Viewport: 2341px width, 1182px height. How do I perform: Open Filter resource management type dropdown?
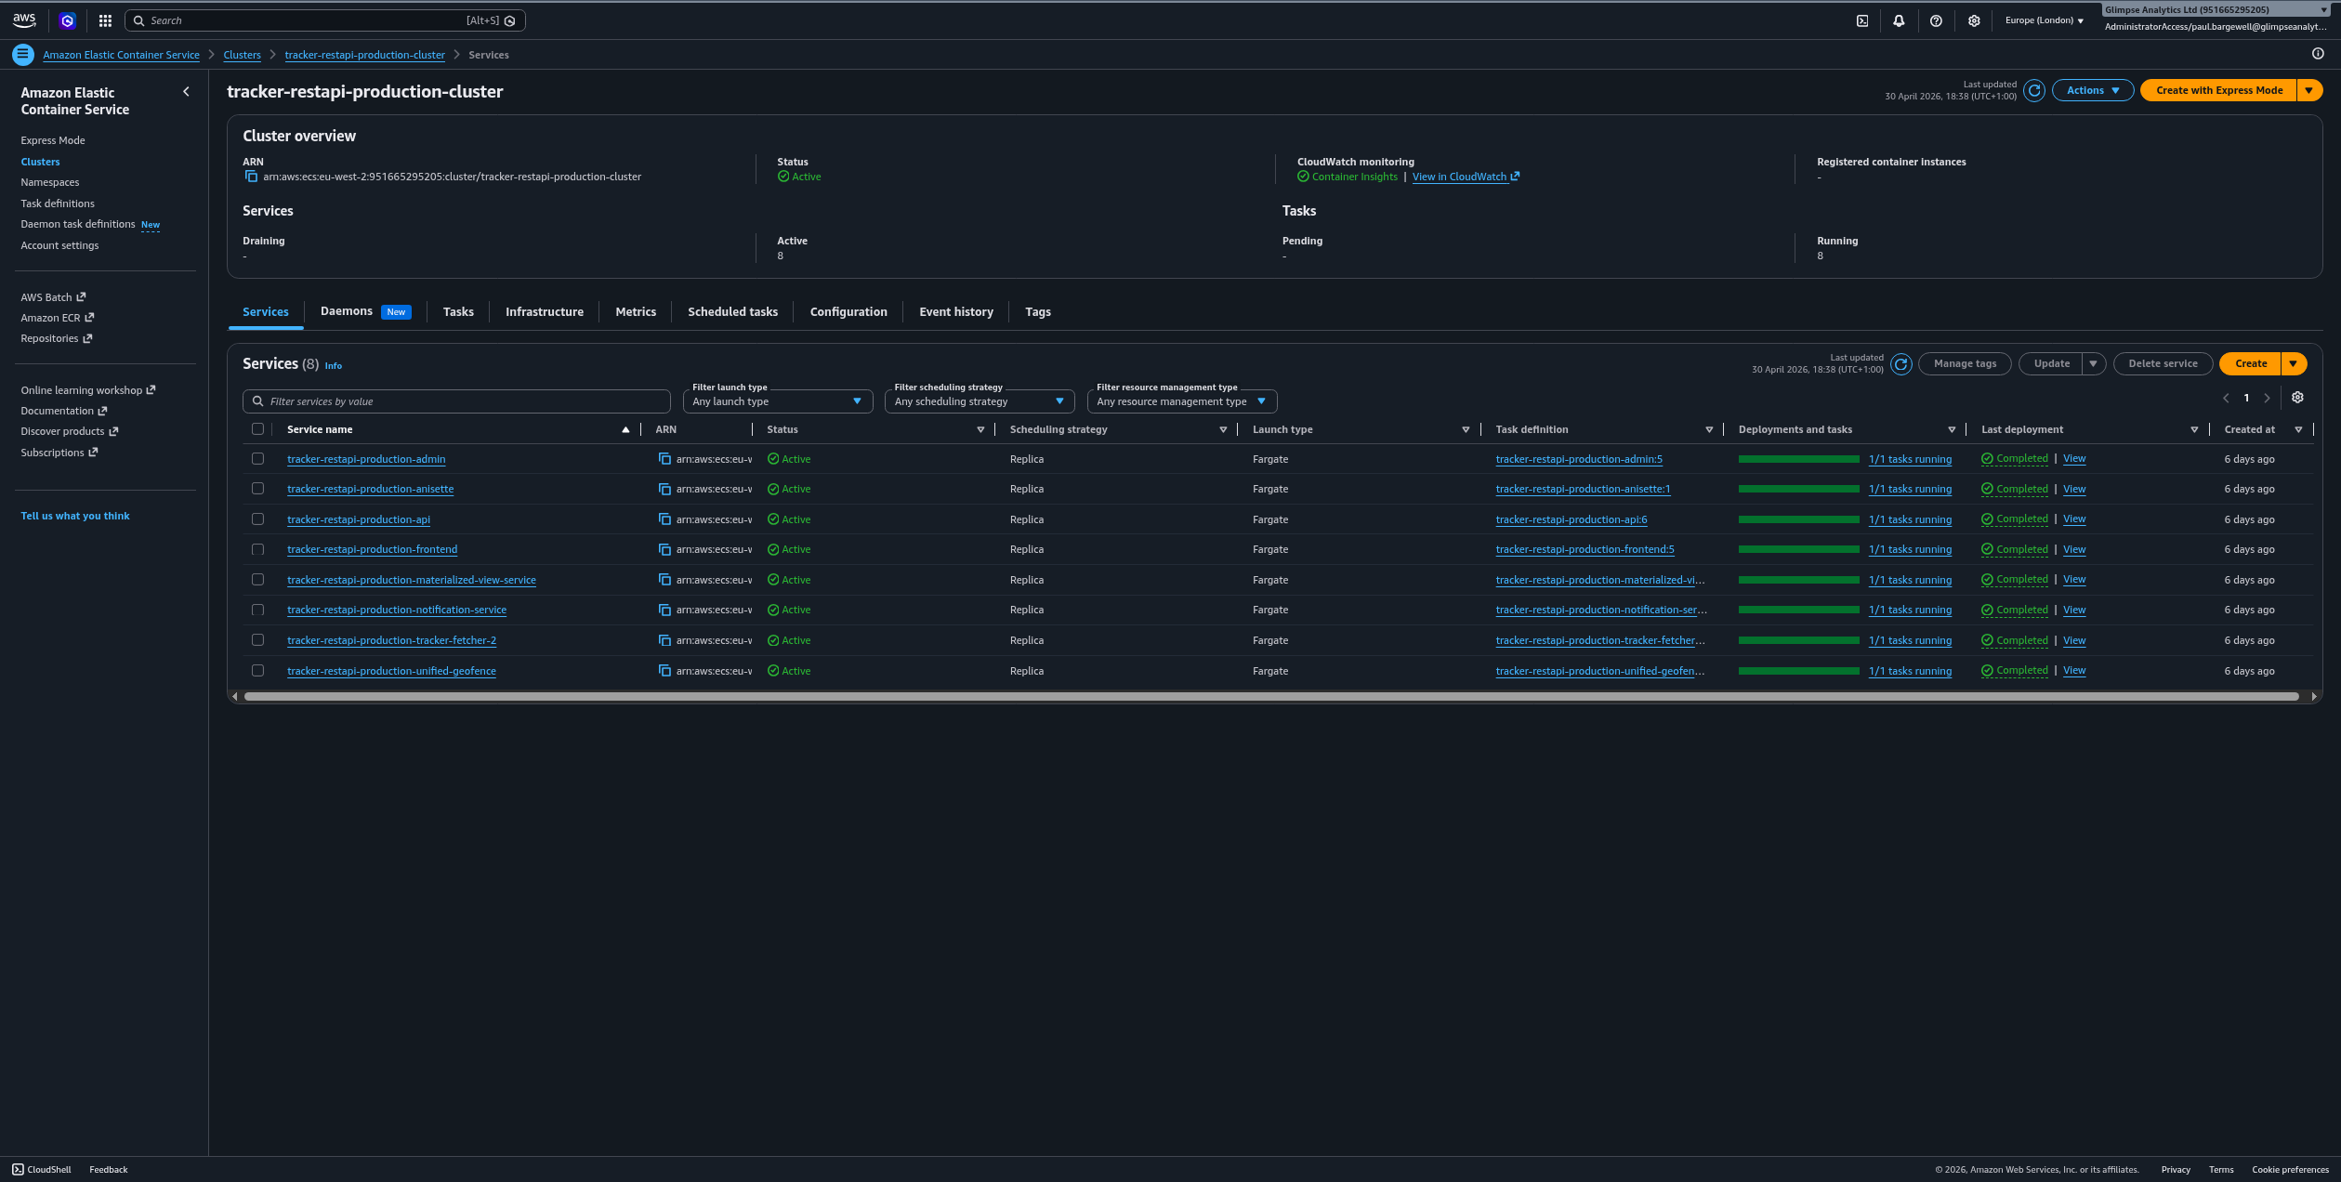coord(1182,401)
